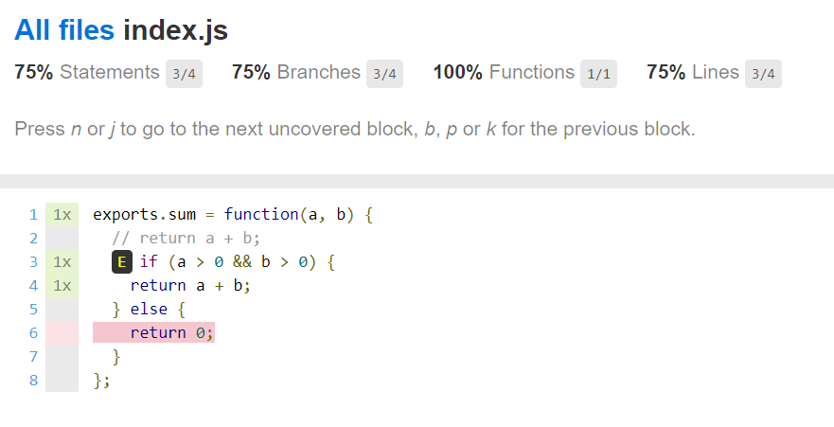
Task: Open the All files breadcrumb link
Action: point(64,29)
